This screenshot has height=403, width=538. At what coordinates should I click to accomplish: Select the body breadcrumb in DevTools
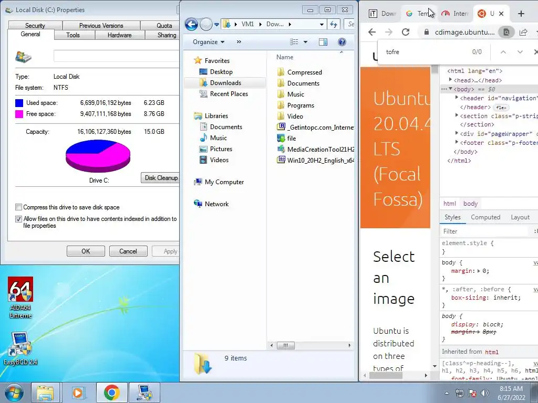point(470,204)
